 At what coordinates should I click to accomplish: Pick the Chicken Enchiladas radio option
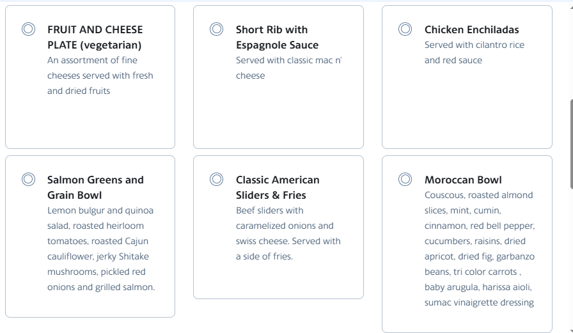tap(405, 29)
